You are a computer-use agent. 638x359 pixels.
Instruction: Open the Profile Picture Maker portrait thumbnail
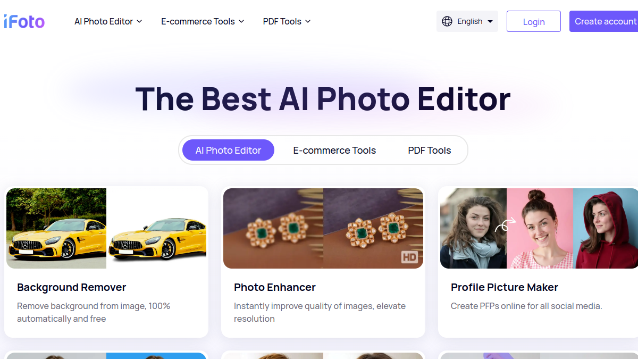(x=539, y=228)
